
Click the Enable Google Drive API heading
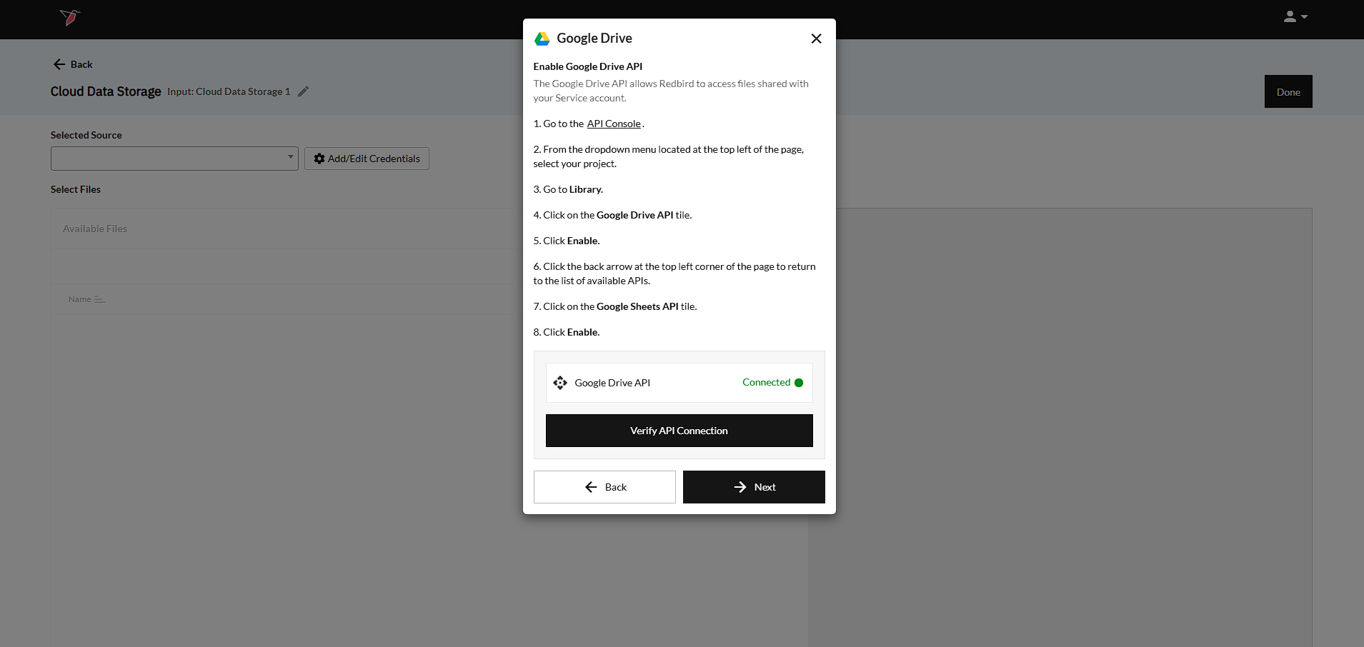click(587, 66)
